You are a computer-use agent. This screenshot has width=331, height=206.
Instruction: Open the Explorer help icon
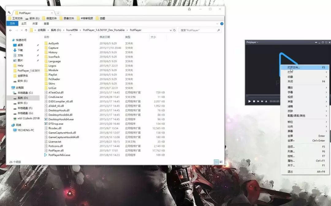[x=222, y=24]
